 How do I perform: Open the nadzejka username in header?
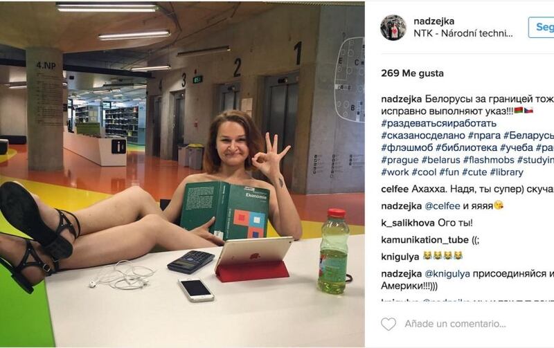tap(434, 21)
